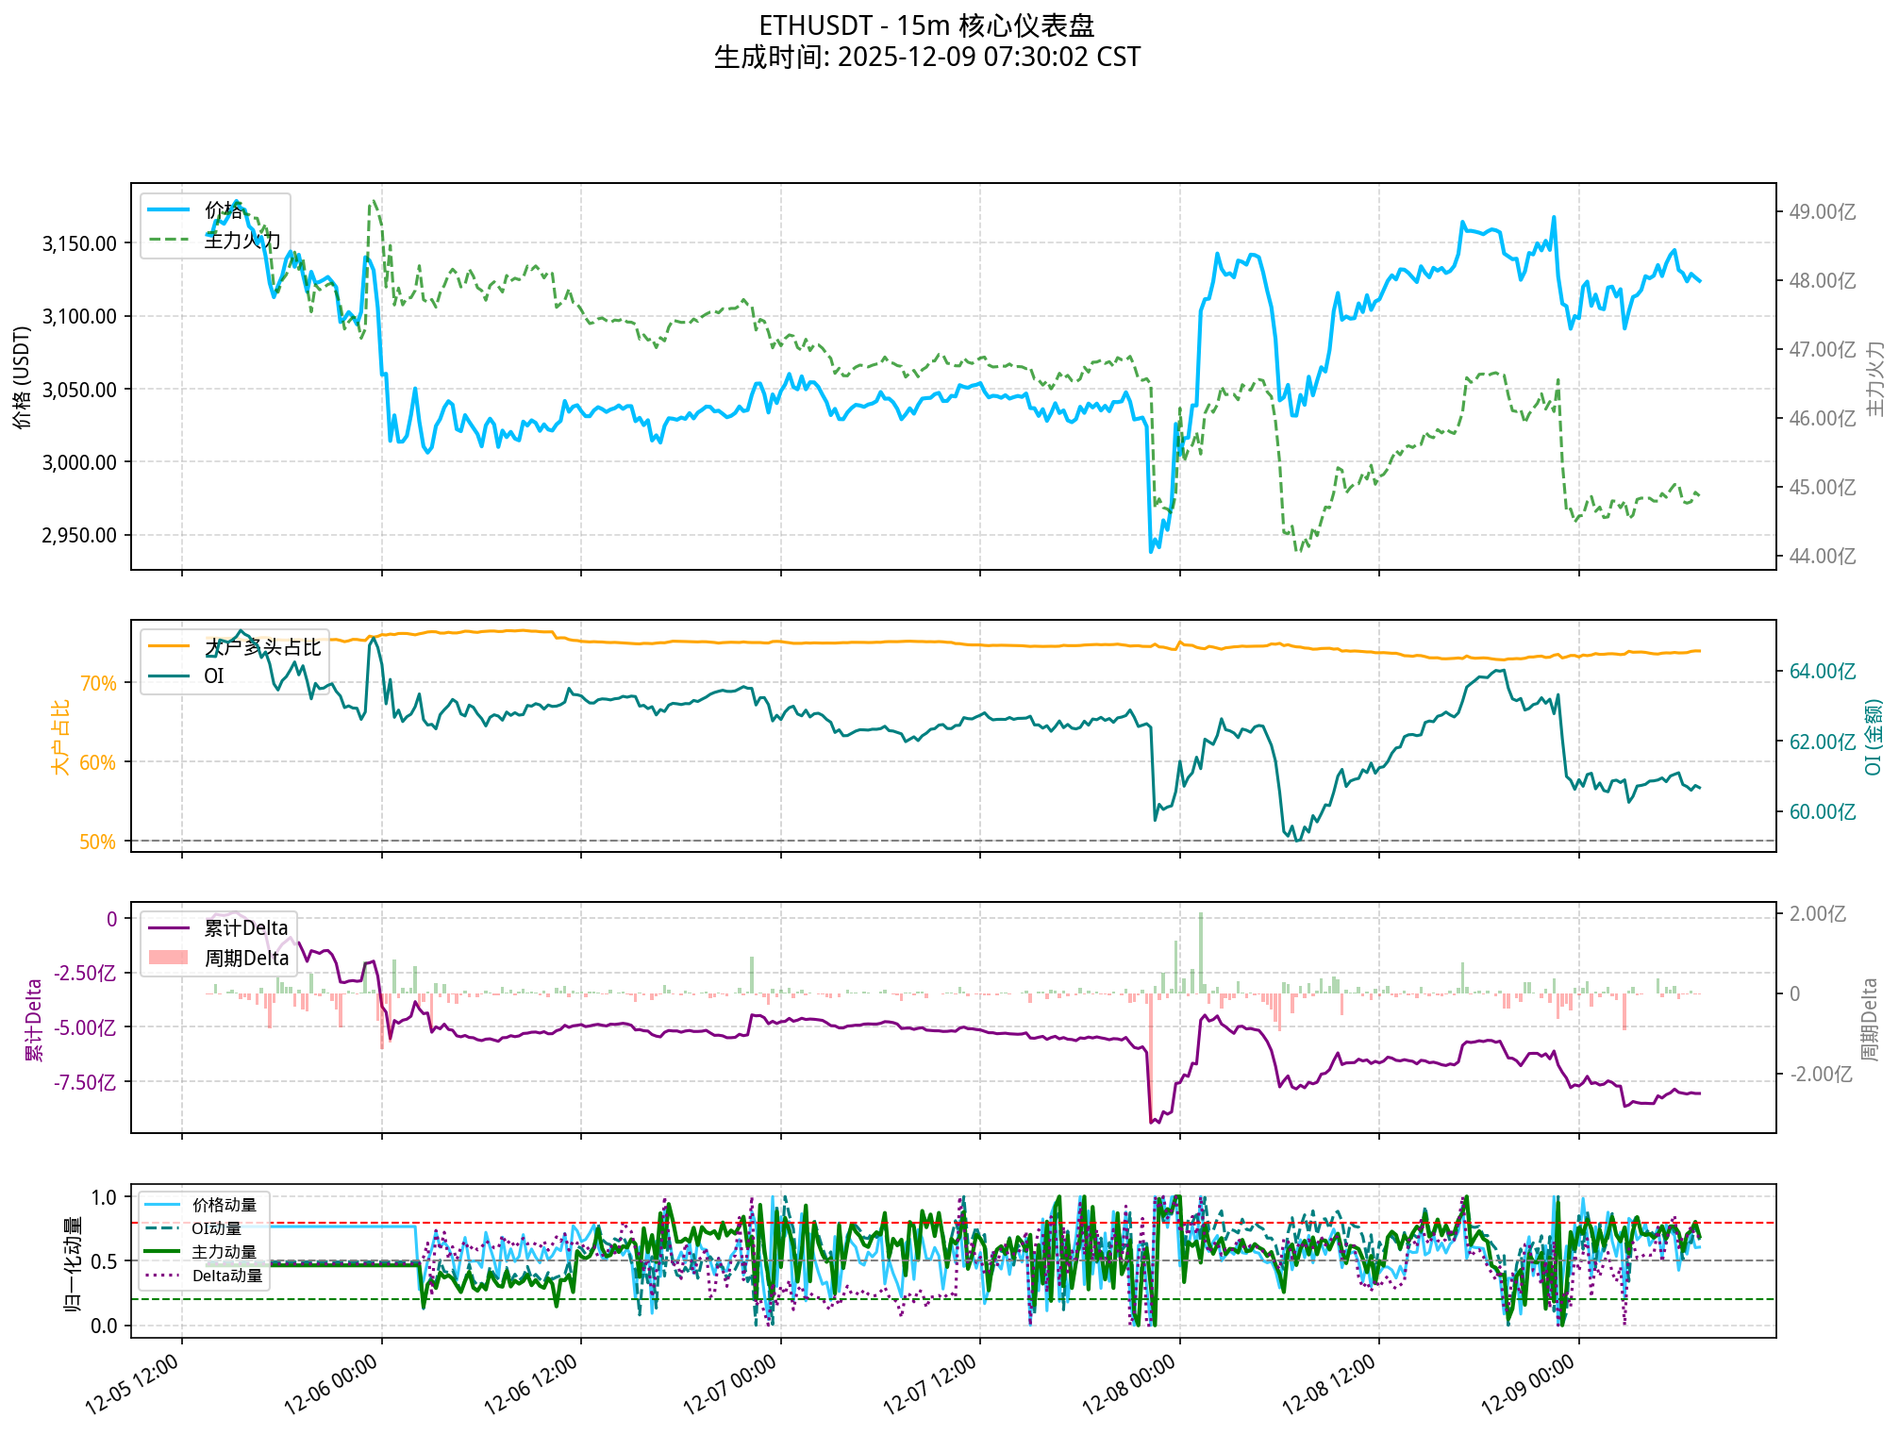Click the 12-09 00:00 x-axis label

tap(1528, 1385)
